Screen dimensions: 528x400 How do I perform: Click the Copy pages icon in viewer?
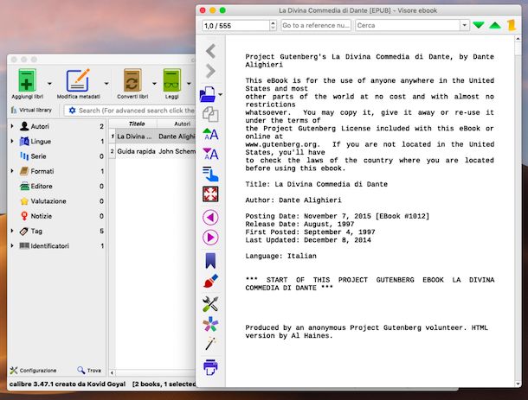point(210,114)
